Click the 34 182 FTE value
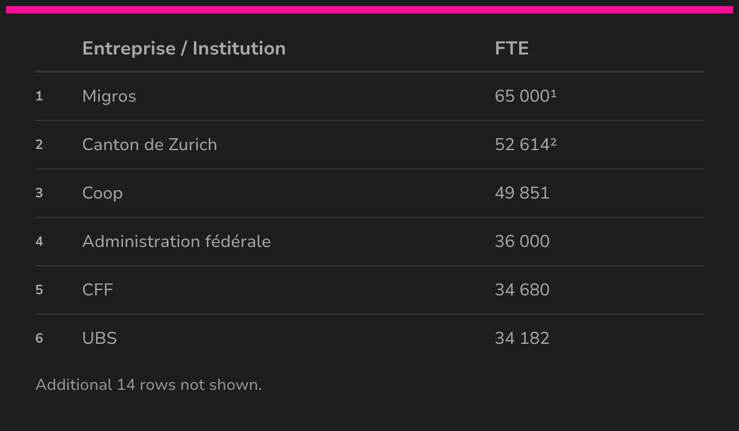739x431 pixels. pos(522,338)
